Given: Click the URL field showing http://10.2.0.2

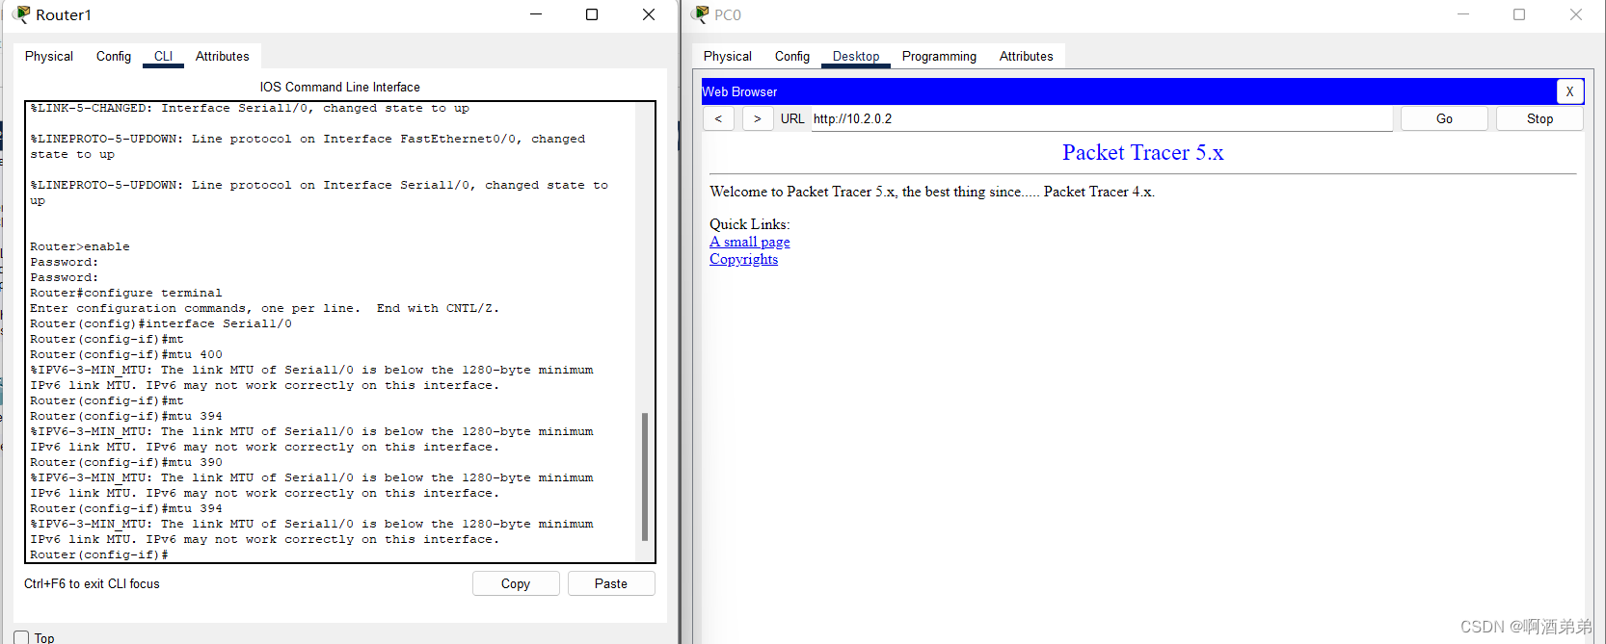Looking at the screenshot, I should pyautogui.click(x=1102, y=118).
